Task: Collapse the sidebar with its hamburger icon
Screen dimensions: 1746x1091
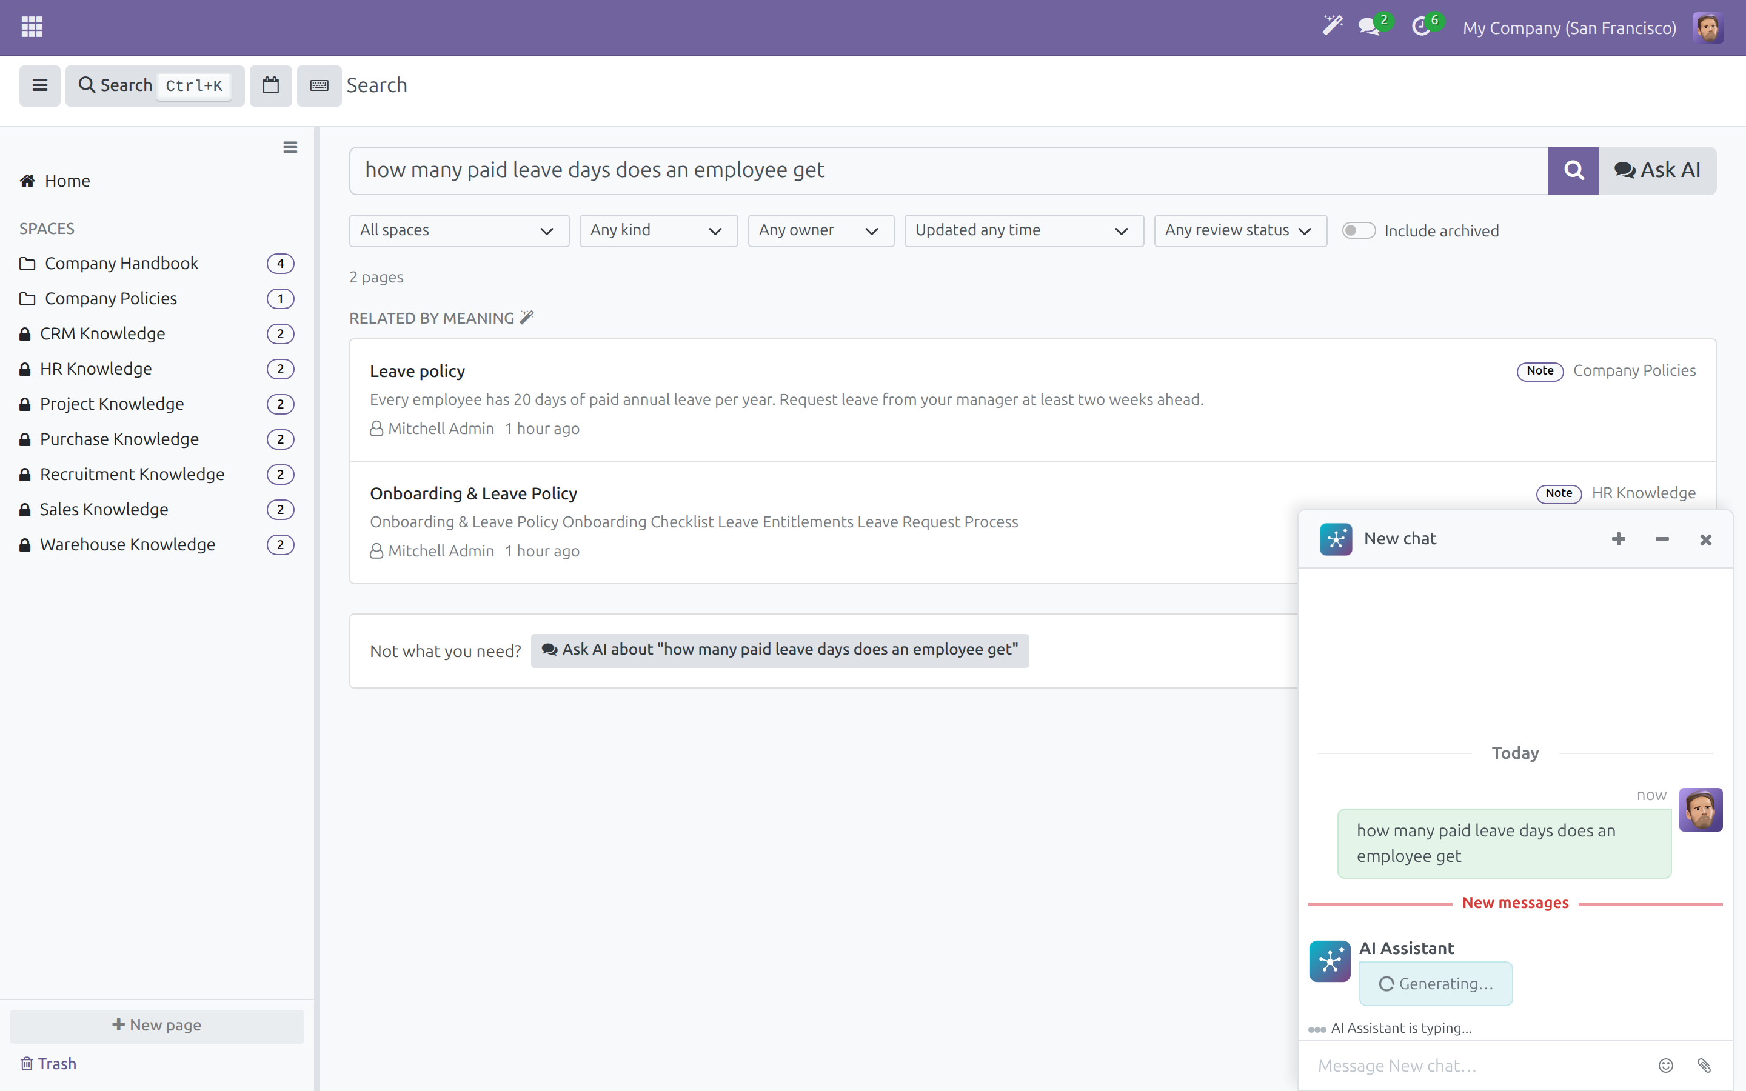Action: tap(290, 147)
